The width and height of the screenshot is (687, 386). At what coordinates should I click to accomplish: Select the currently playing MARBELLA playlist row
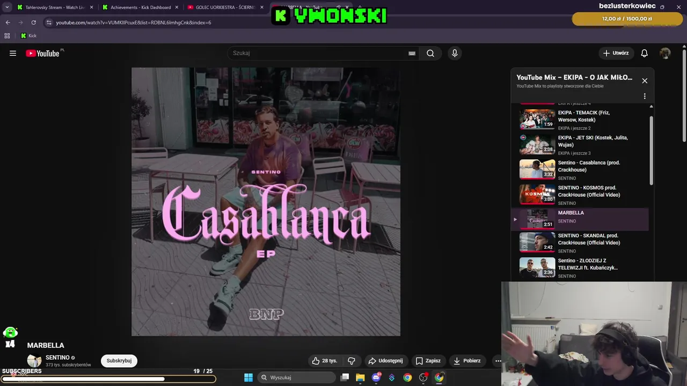click(x=580, y=219)
